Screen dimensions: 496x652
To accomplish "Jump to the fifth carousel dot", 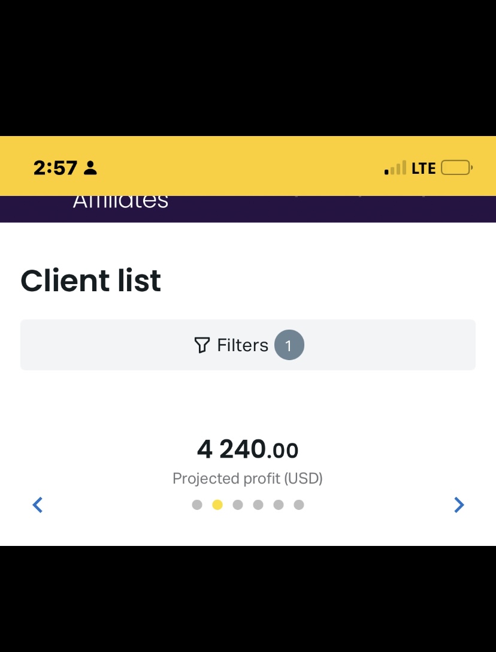I will click(279, 505).
